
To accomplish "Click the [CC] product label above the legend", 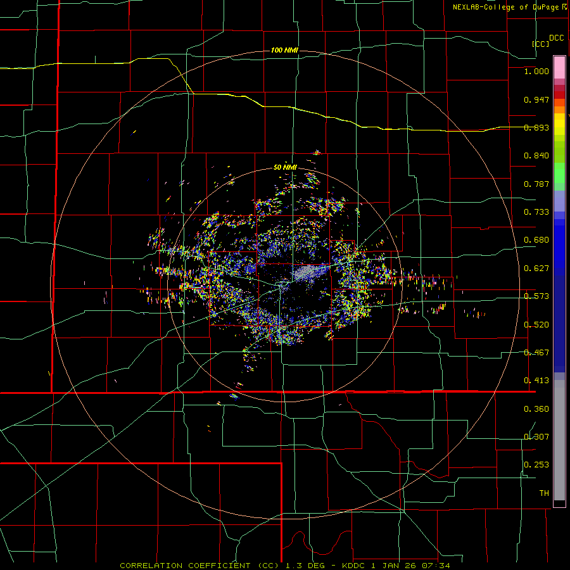I will point(541,44).
